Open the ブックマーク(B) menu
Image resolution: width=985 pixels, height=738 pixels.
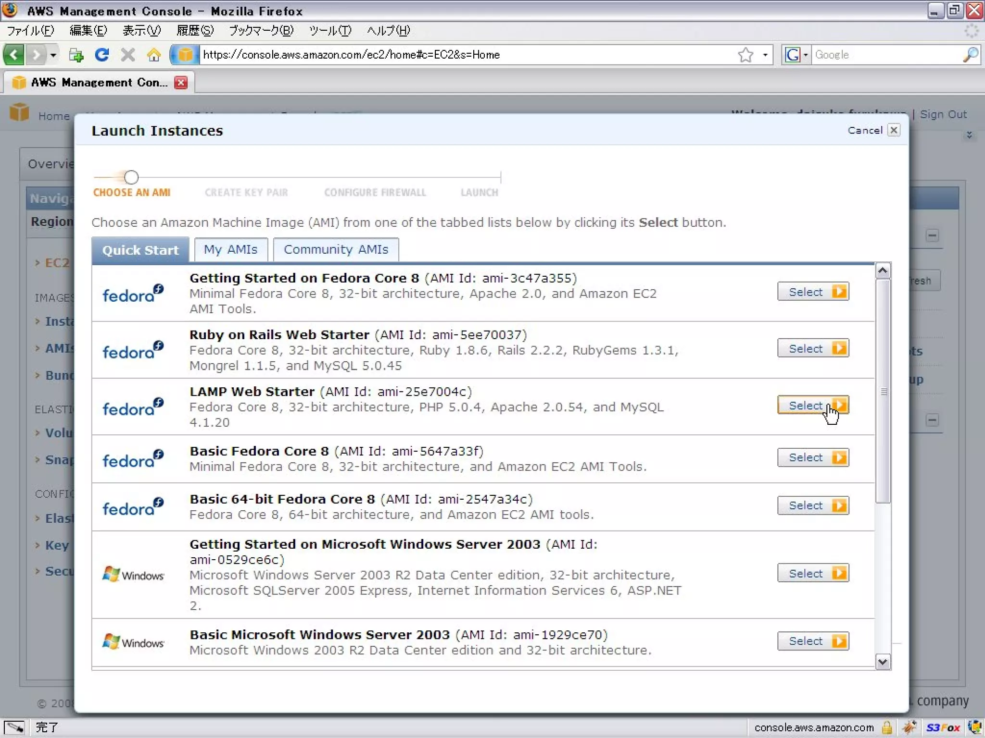[x=261, y=31]
